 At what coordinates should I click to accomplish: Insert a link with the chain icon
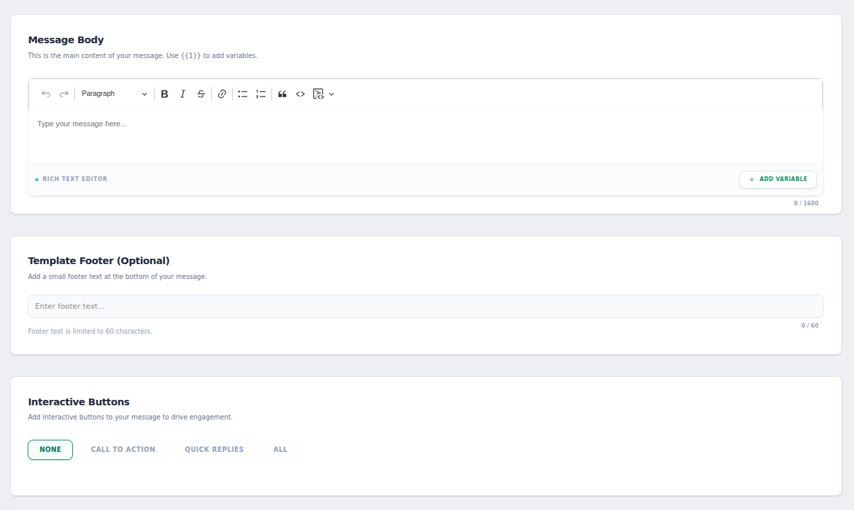(222, 94)
